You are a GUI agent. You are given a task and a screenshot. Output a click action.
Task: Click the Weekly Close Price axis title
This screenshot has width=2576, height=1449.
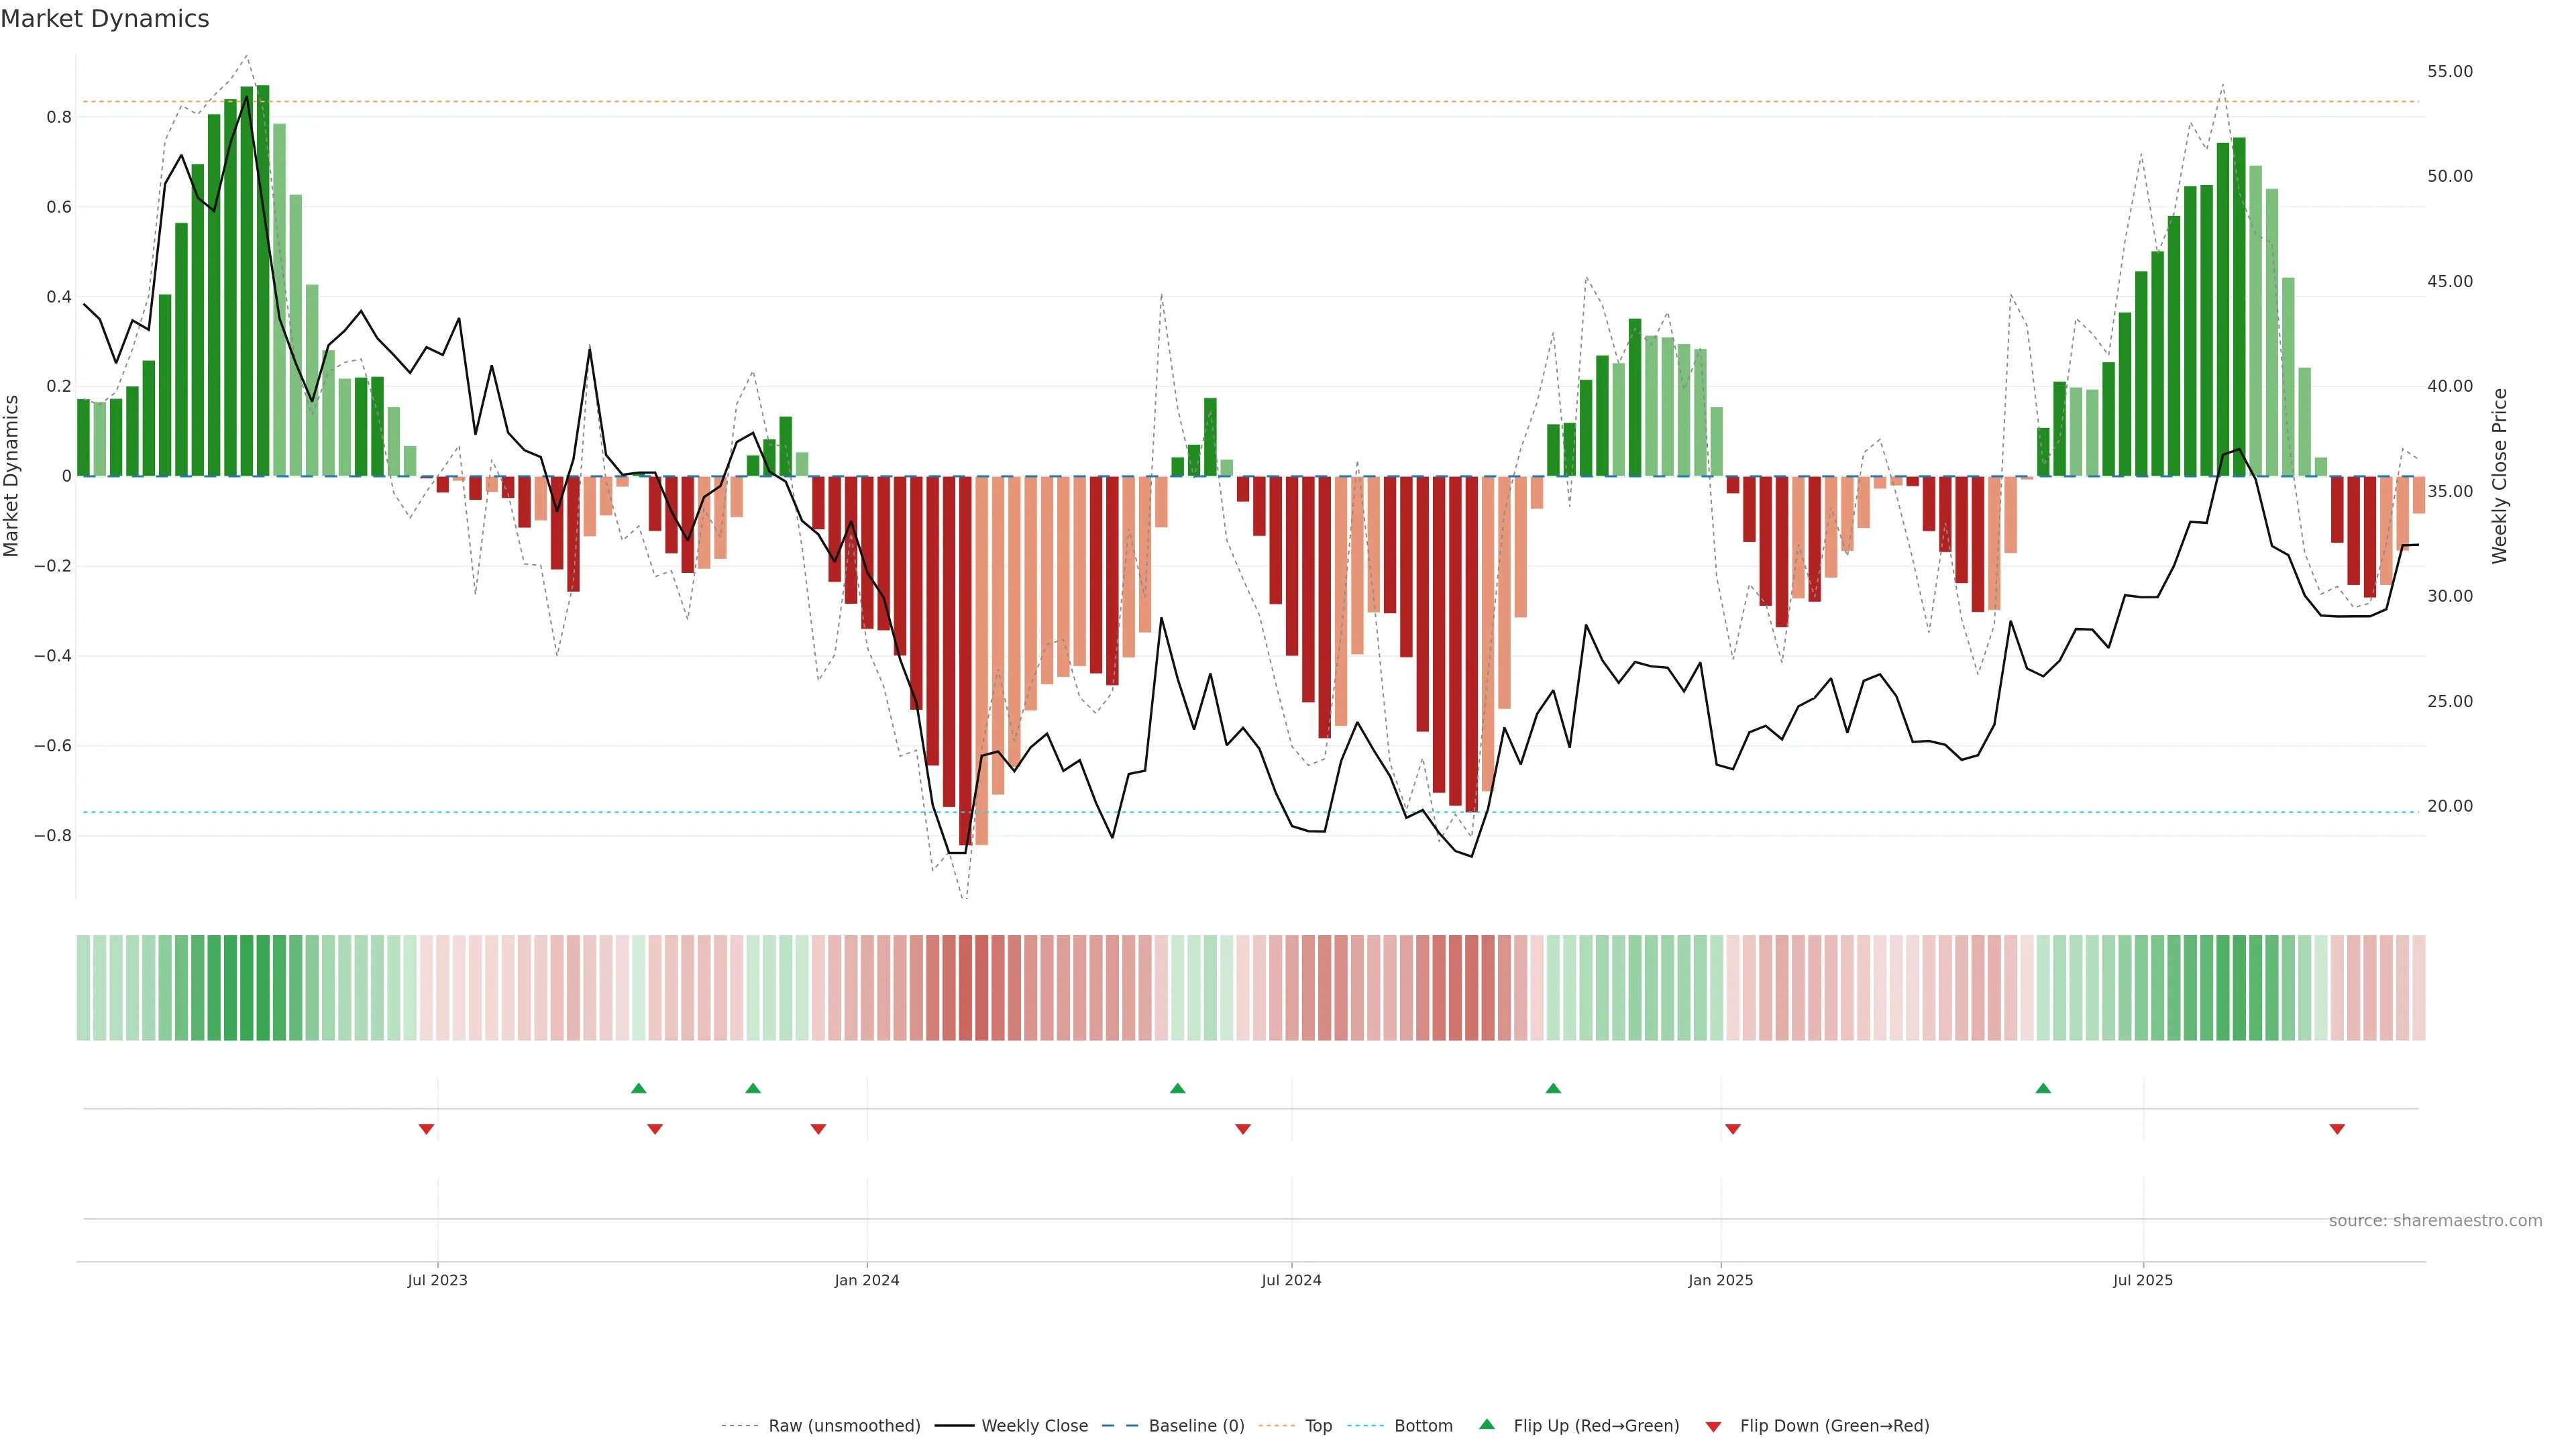tap(2500, 476)
